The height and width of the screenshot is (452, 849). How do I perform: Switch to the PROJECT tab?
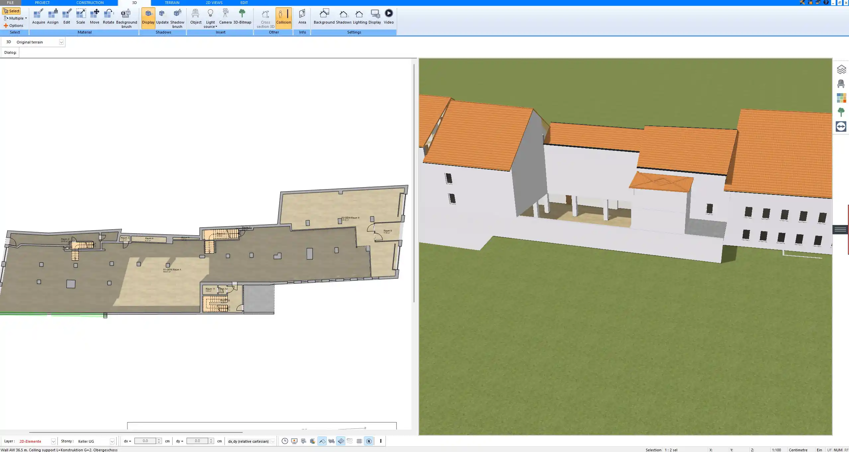click(42, 3)
